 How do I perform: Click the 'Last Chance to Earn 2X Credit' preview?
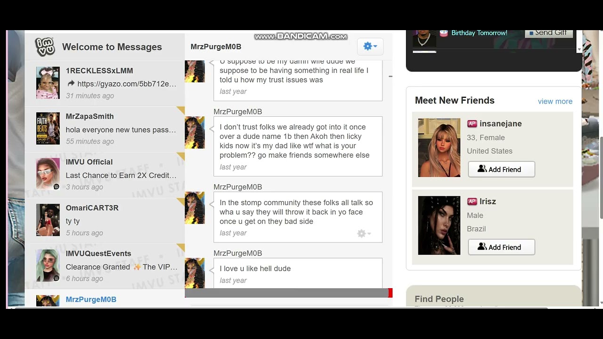tap(121, 175)
